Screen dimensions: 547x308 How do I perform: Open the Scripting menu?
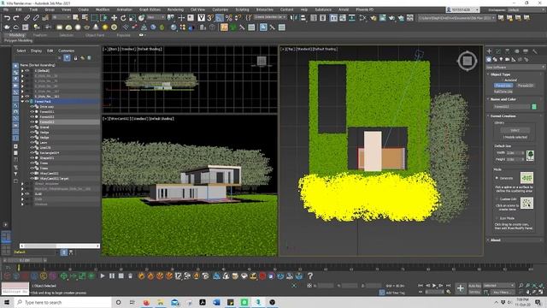point(242,9)
